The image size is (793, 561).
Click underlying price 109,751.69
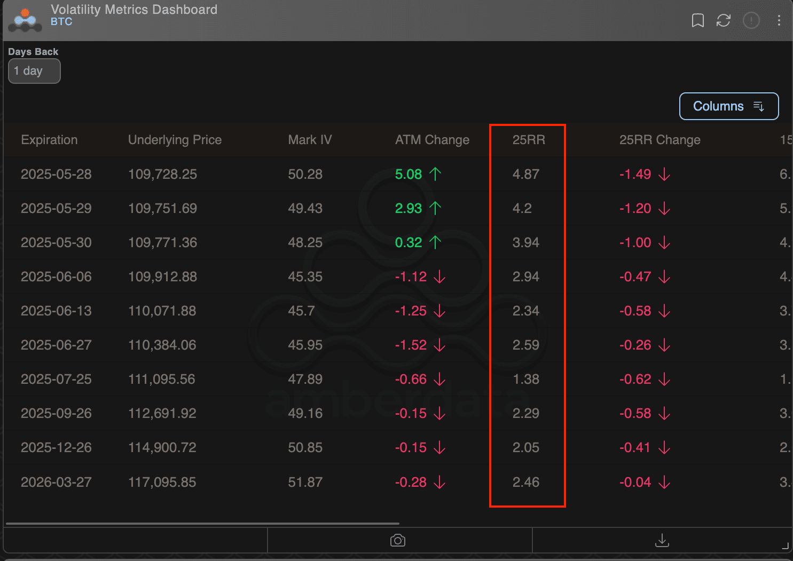(162, 208)
